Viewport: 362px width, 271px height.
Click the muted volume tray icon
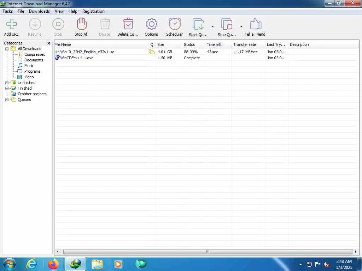[x=326, y=265]
